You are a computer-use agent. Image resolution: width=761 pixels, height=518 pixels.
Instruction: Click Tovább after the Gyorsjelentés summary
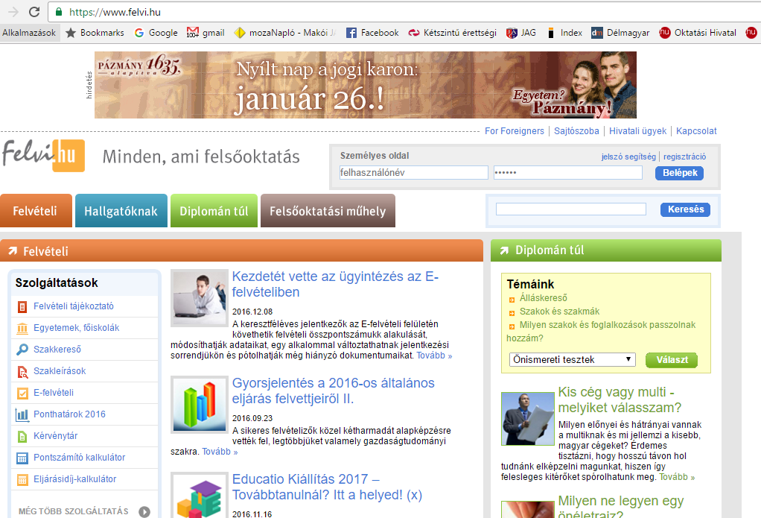pyautogui.click(x=220, y=452)
